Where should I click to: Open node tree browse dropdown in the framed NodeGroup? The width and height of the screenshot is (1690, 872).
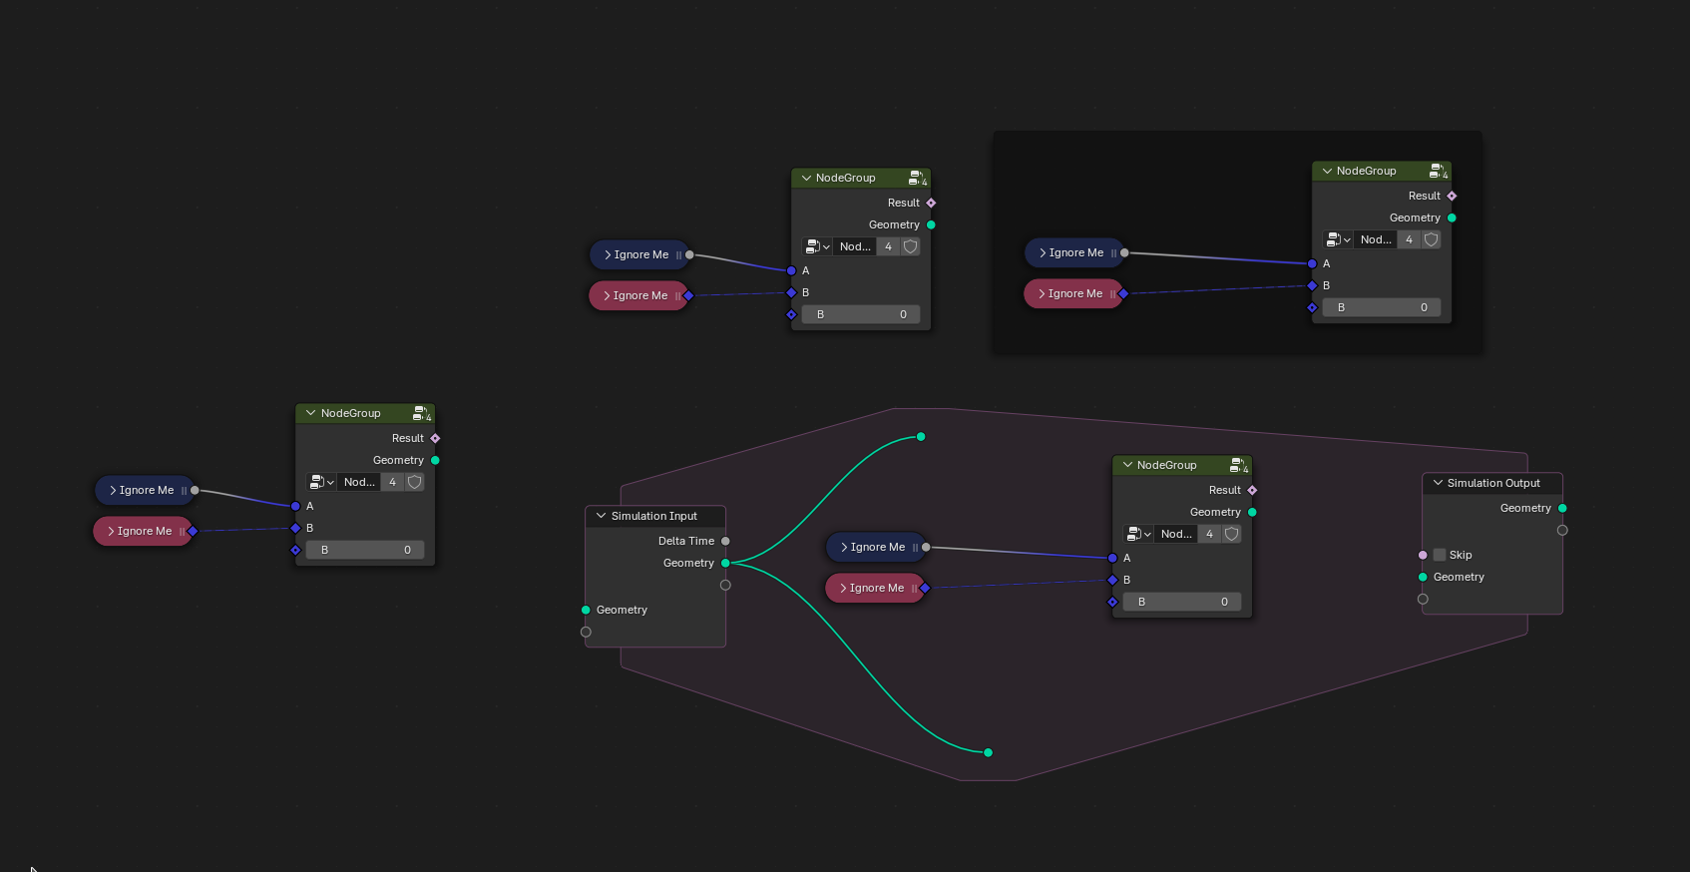pyautogui.click(x=1338, y=239)
